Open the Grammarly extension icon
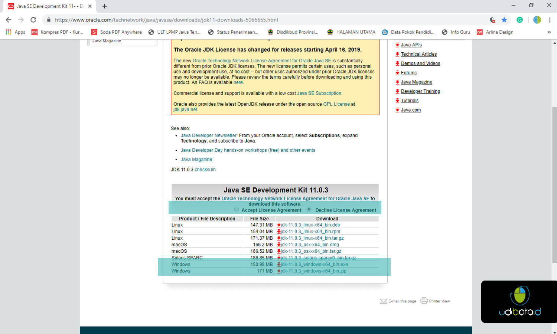Viewport: 557px width, 334px height. coord(520,20)
